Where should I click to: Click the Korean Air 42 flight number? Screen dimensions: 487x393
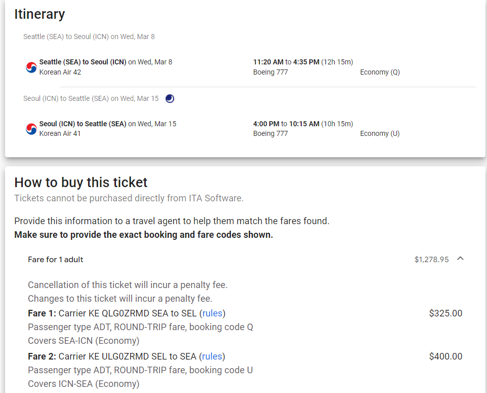point(60,72)
